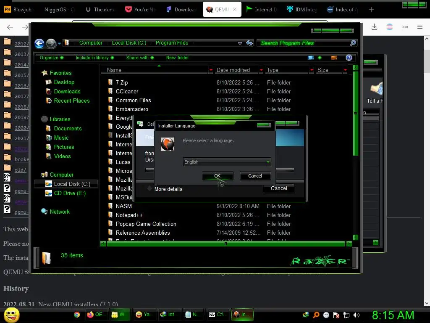The height and width of the screenshot is (323, 430).
Task: Click the Search Program Files field
Action: pyautogui.click(x=303, y=43)
